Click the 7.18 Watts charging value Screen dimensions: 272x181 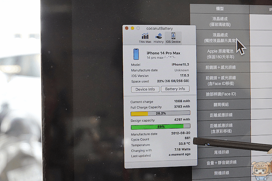(x=182, y=149)
